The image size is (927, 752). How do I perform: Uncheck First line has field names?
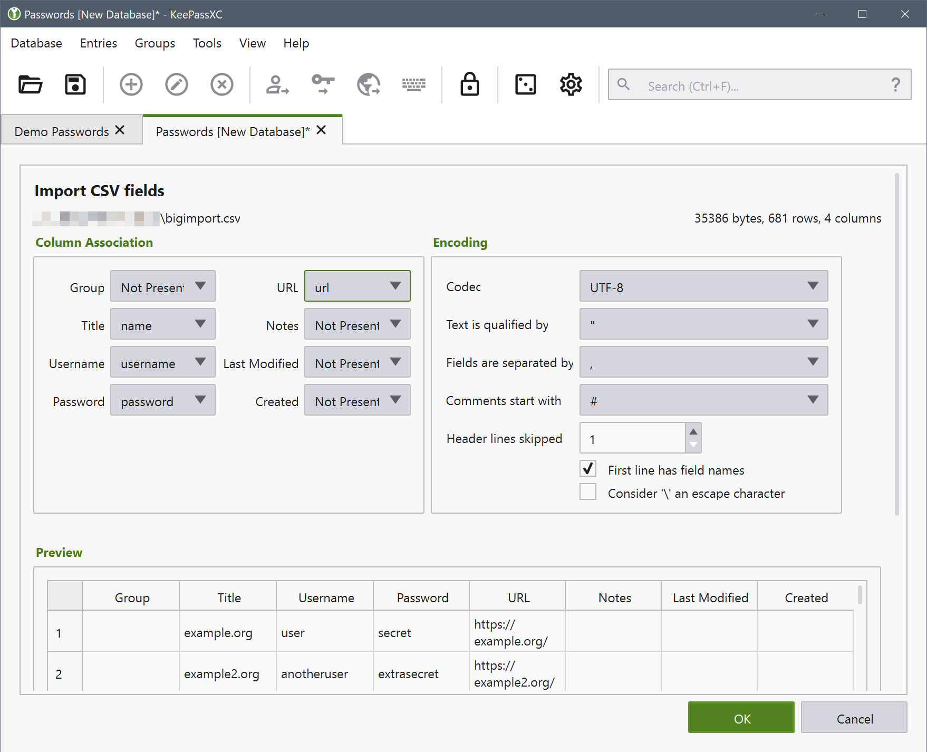[x=588, y=469]
